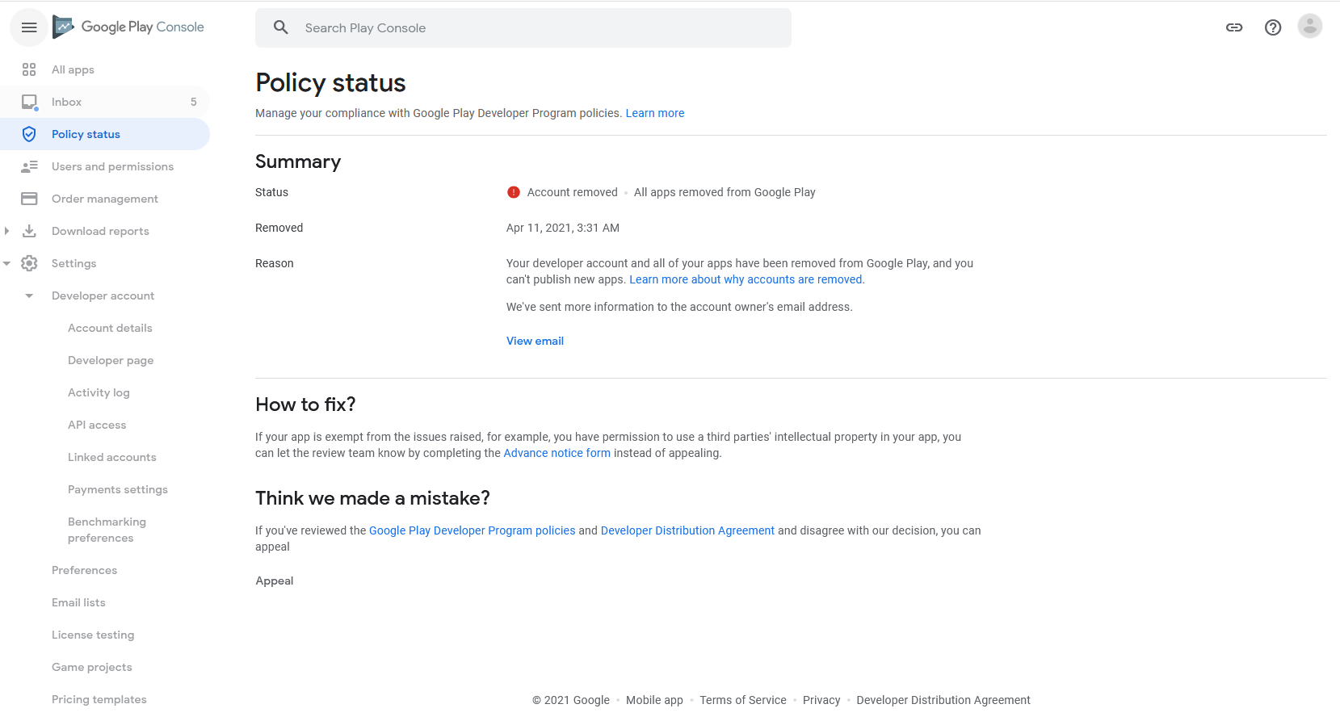1340x721 pixels.
Task: Open Email lists
Action: click(78, 602)
